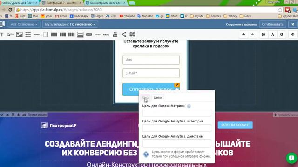Insert a form block from toolbar

[x=80, y=34]
